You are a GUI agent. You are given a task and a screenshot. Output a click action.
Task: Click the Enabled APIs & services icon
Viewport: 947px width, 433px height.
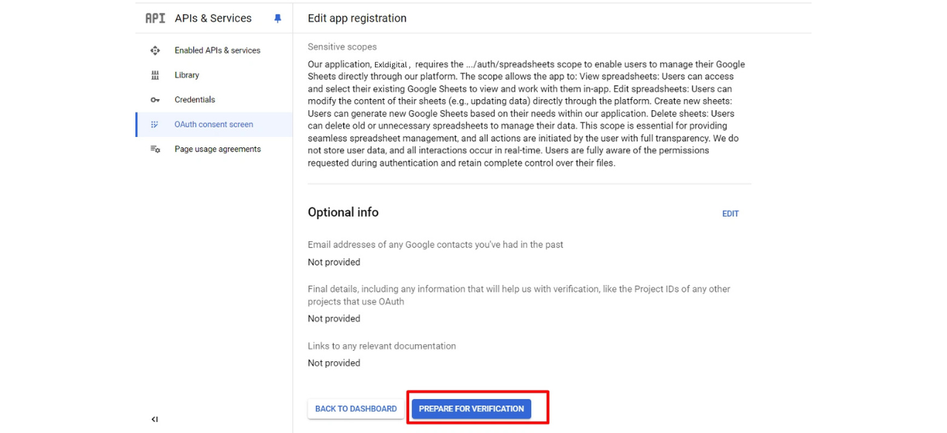(155, 50)
